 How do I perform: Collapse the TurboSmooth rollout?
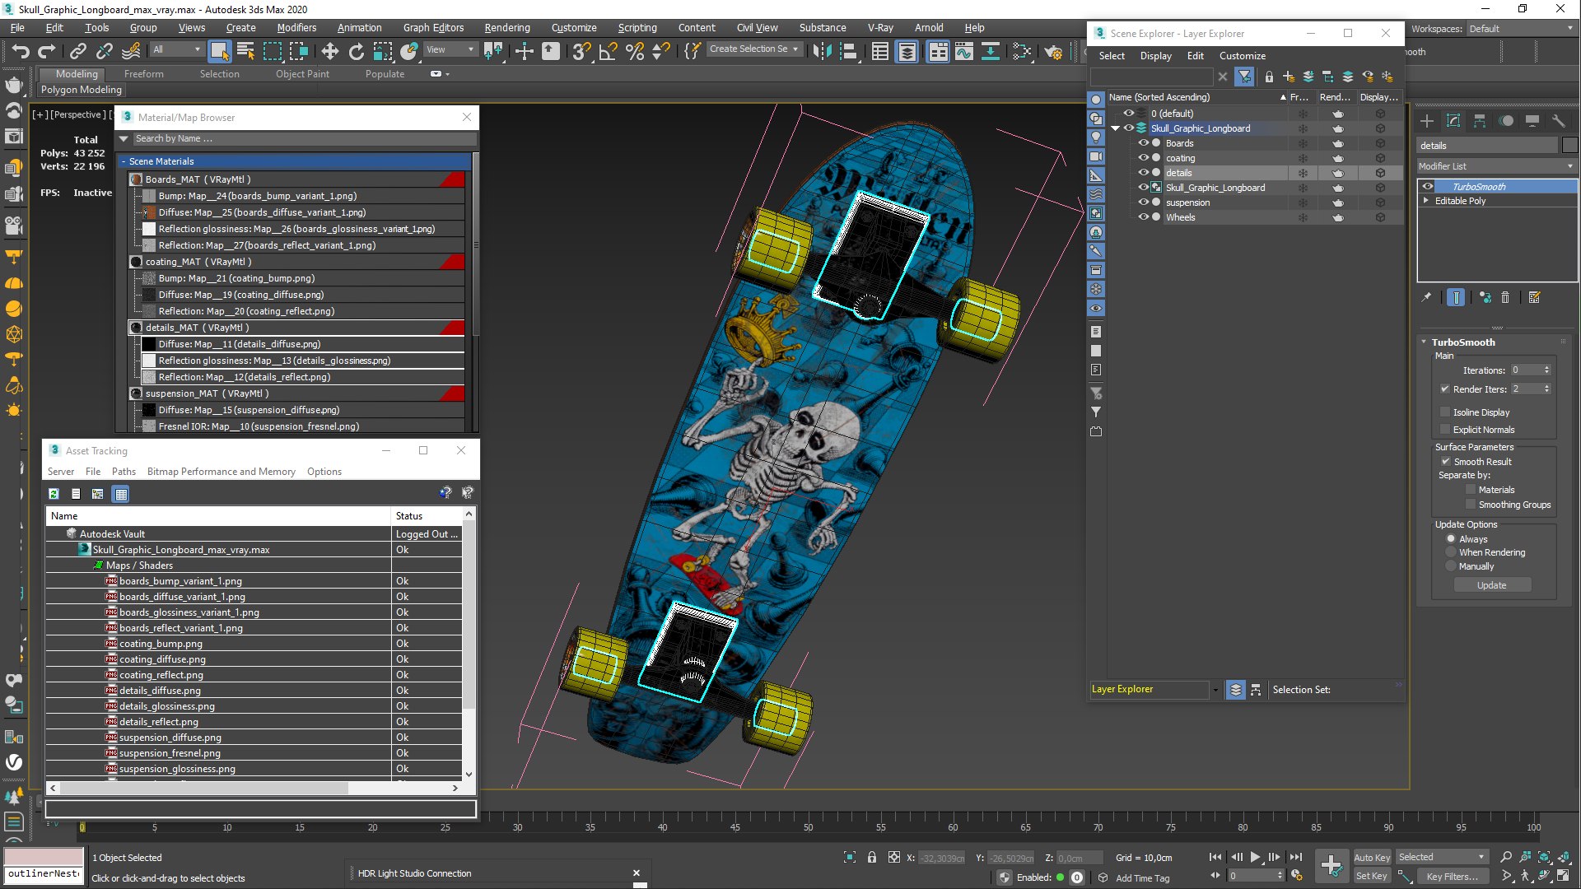1424,342
